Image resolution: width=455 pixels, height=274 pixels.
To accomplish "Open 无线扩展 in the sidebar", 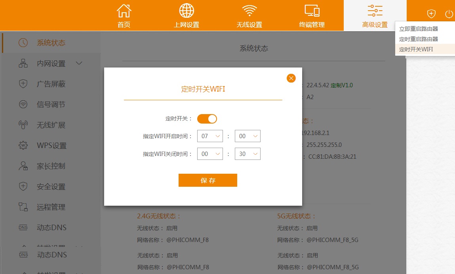I will click(x=51, y=125).
